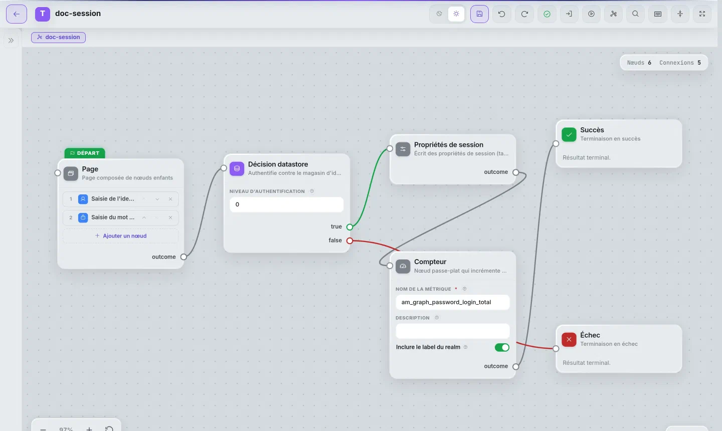The image size is (722, 431).
Task: Click the keyboard shortcuts panel icon
Action: tap(658, 14)
